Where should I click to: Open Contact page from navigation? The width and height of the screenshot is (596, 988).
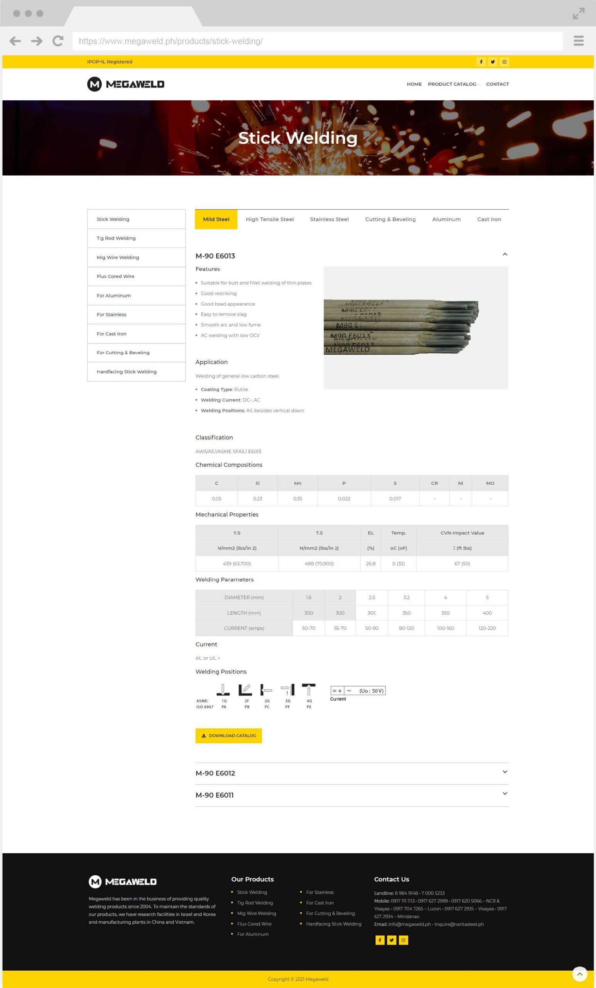(497, 84)
